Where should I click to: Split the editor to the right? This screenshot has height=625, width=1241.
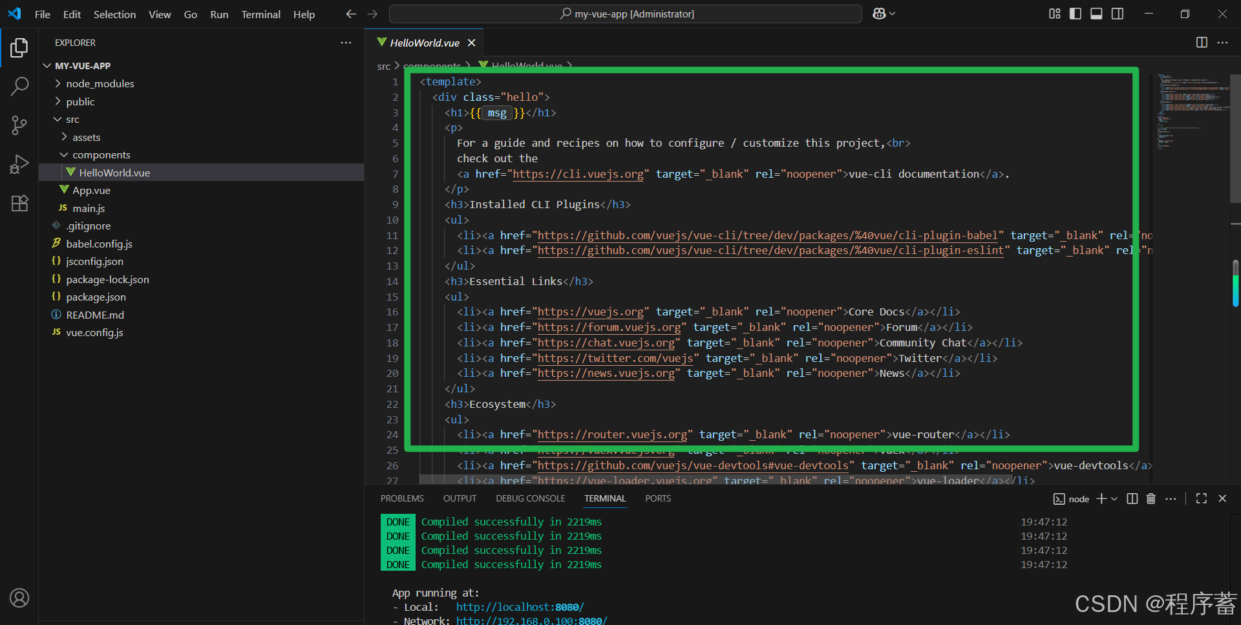pyautogui.click(x=1202, y=43)
